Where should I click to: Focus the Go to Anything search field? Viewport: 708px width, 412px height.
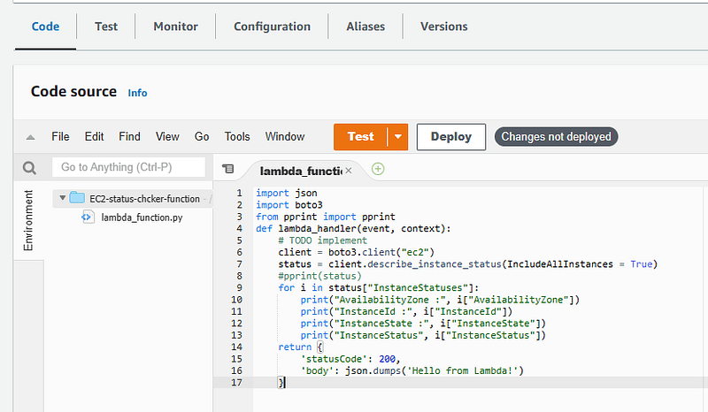(x=128, y=167)
